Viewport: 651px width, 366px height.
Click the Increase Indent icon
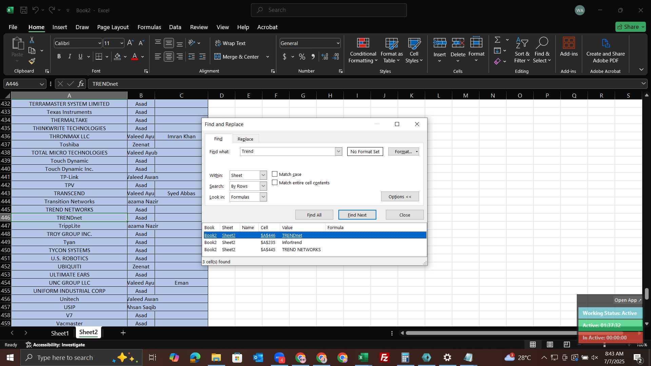tap(202, 57)
